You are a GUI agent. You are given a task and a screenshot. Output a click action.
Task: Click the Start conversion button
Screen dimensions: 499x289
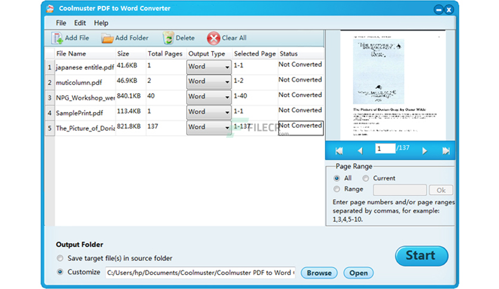(x=421, y=256)
